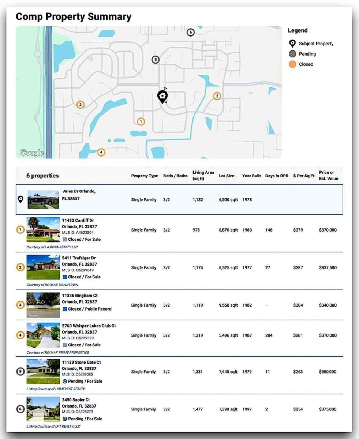Click the circled 6 badge beside 2450 Sapier Ct
359x439 pixels.
20,409
